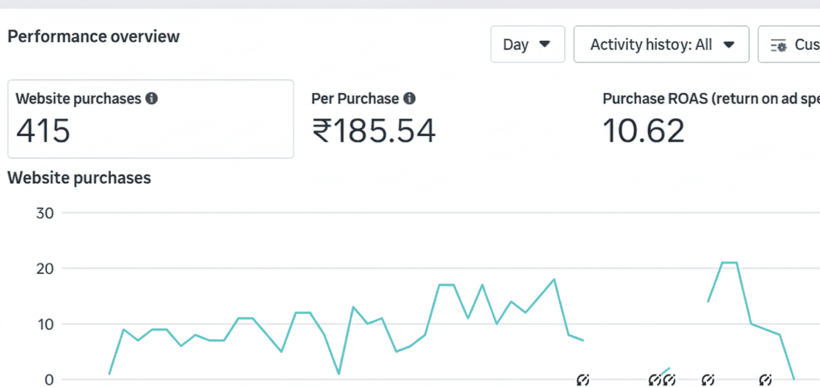Select the Per Purchase metric
Viewport: 820px width, 387px height.
tap(355, 99)
